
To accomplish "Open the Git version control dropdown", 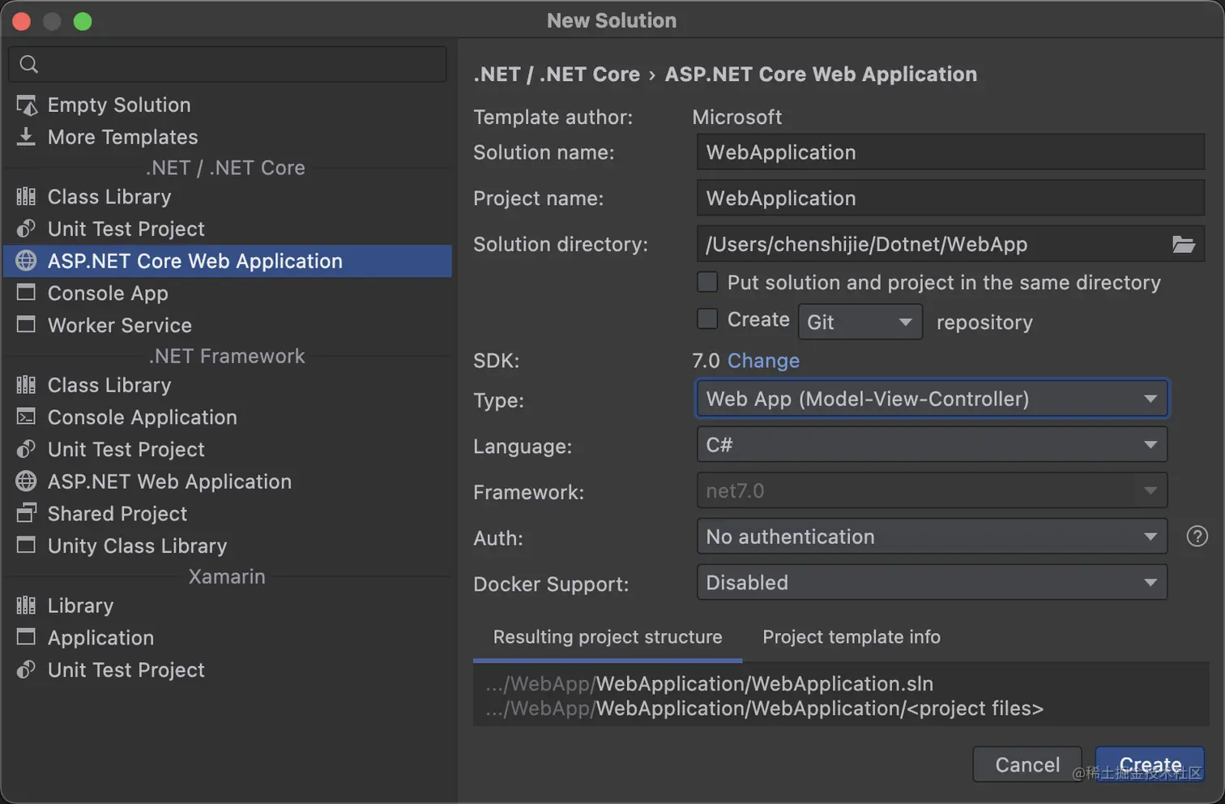I will pyautogui.click(x=860, y=323).
